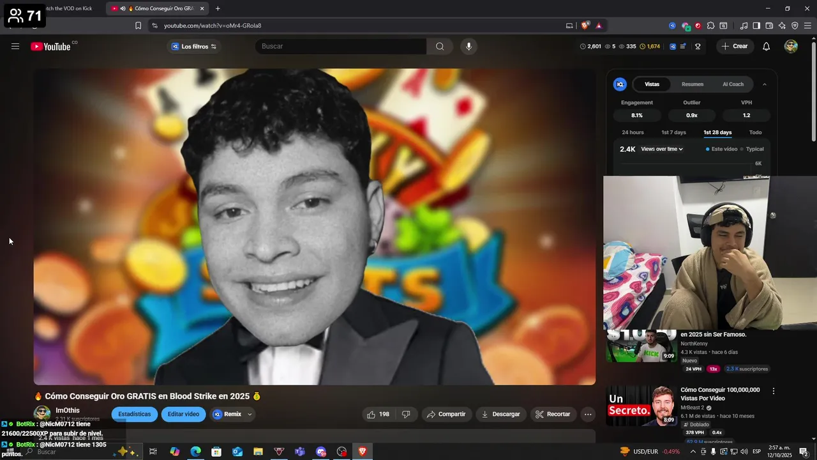The image size is (817, 460).
Task: Expand Views over time dropdown
Action: pos(662,149)
